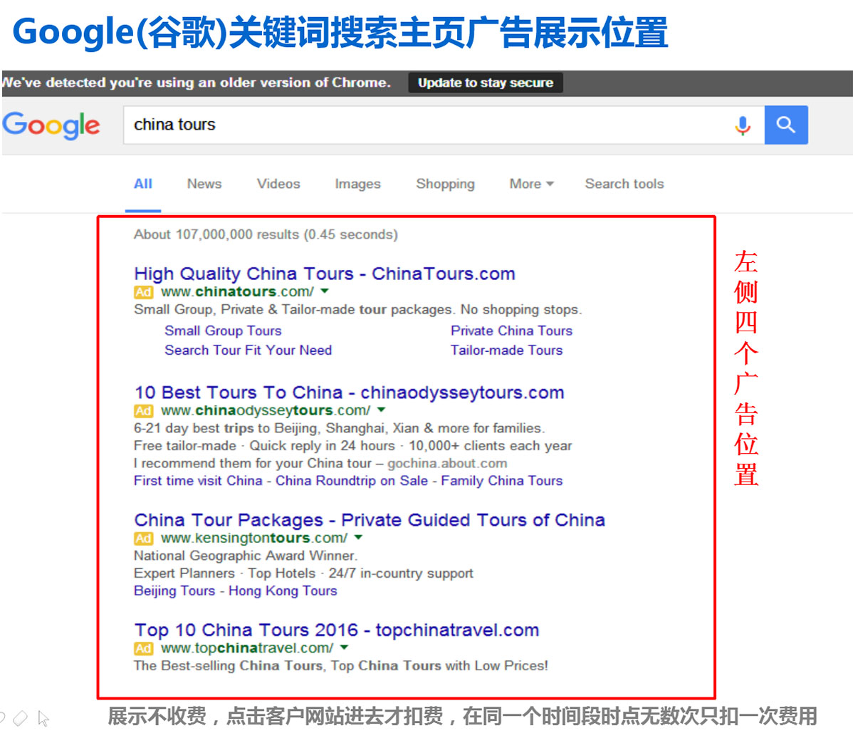Open First time visit China link
This screenshot has height=733, width=853.
198,481
